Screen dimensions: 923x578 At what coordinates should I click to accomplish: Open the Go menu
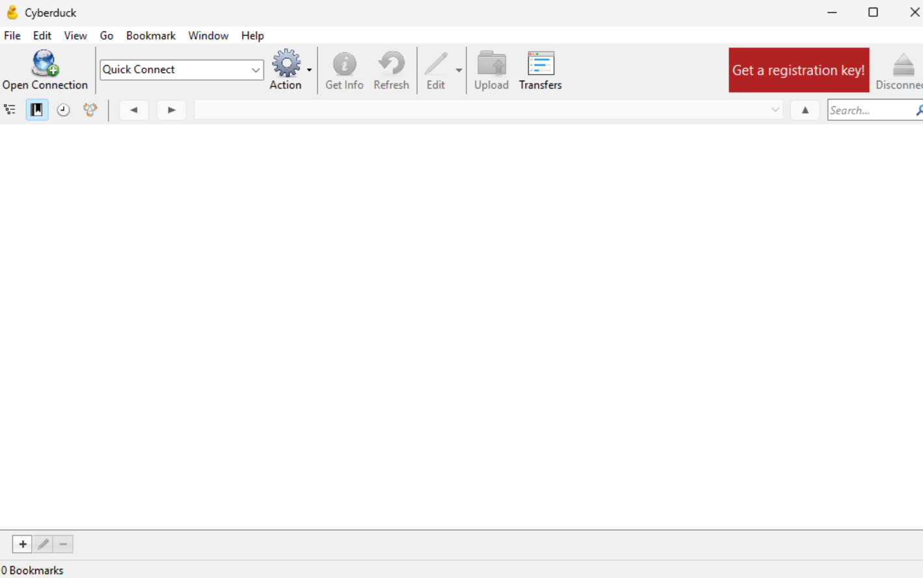click(107, 36)
